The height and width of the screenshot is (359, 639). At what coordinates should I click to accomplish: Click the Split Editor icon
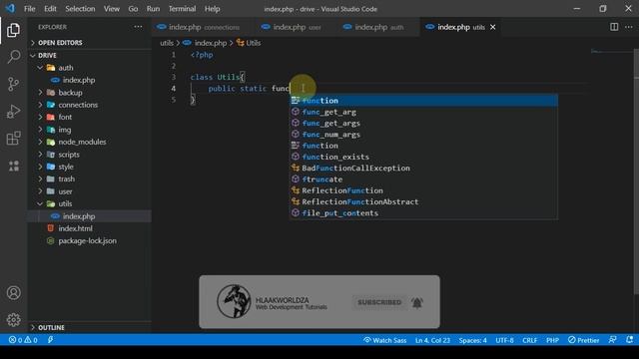coord(614,27)
